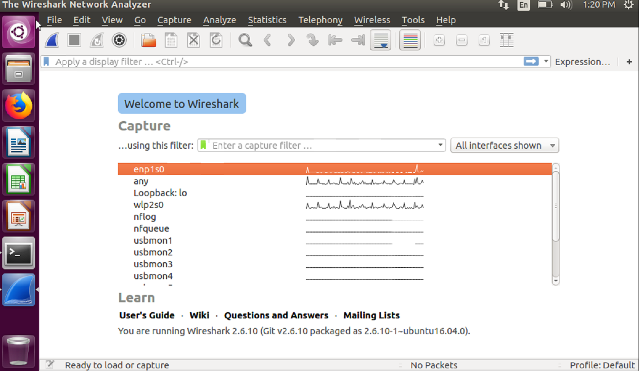
Task: Open the Questions and Answers link
Action: [276, 315]
